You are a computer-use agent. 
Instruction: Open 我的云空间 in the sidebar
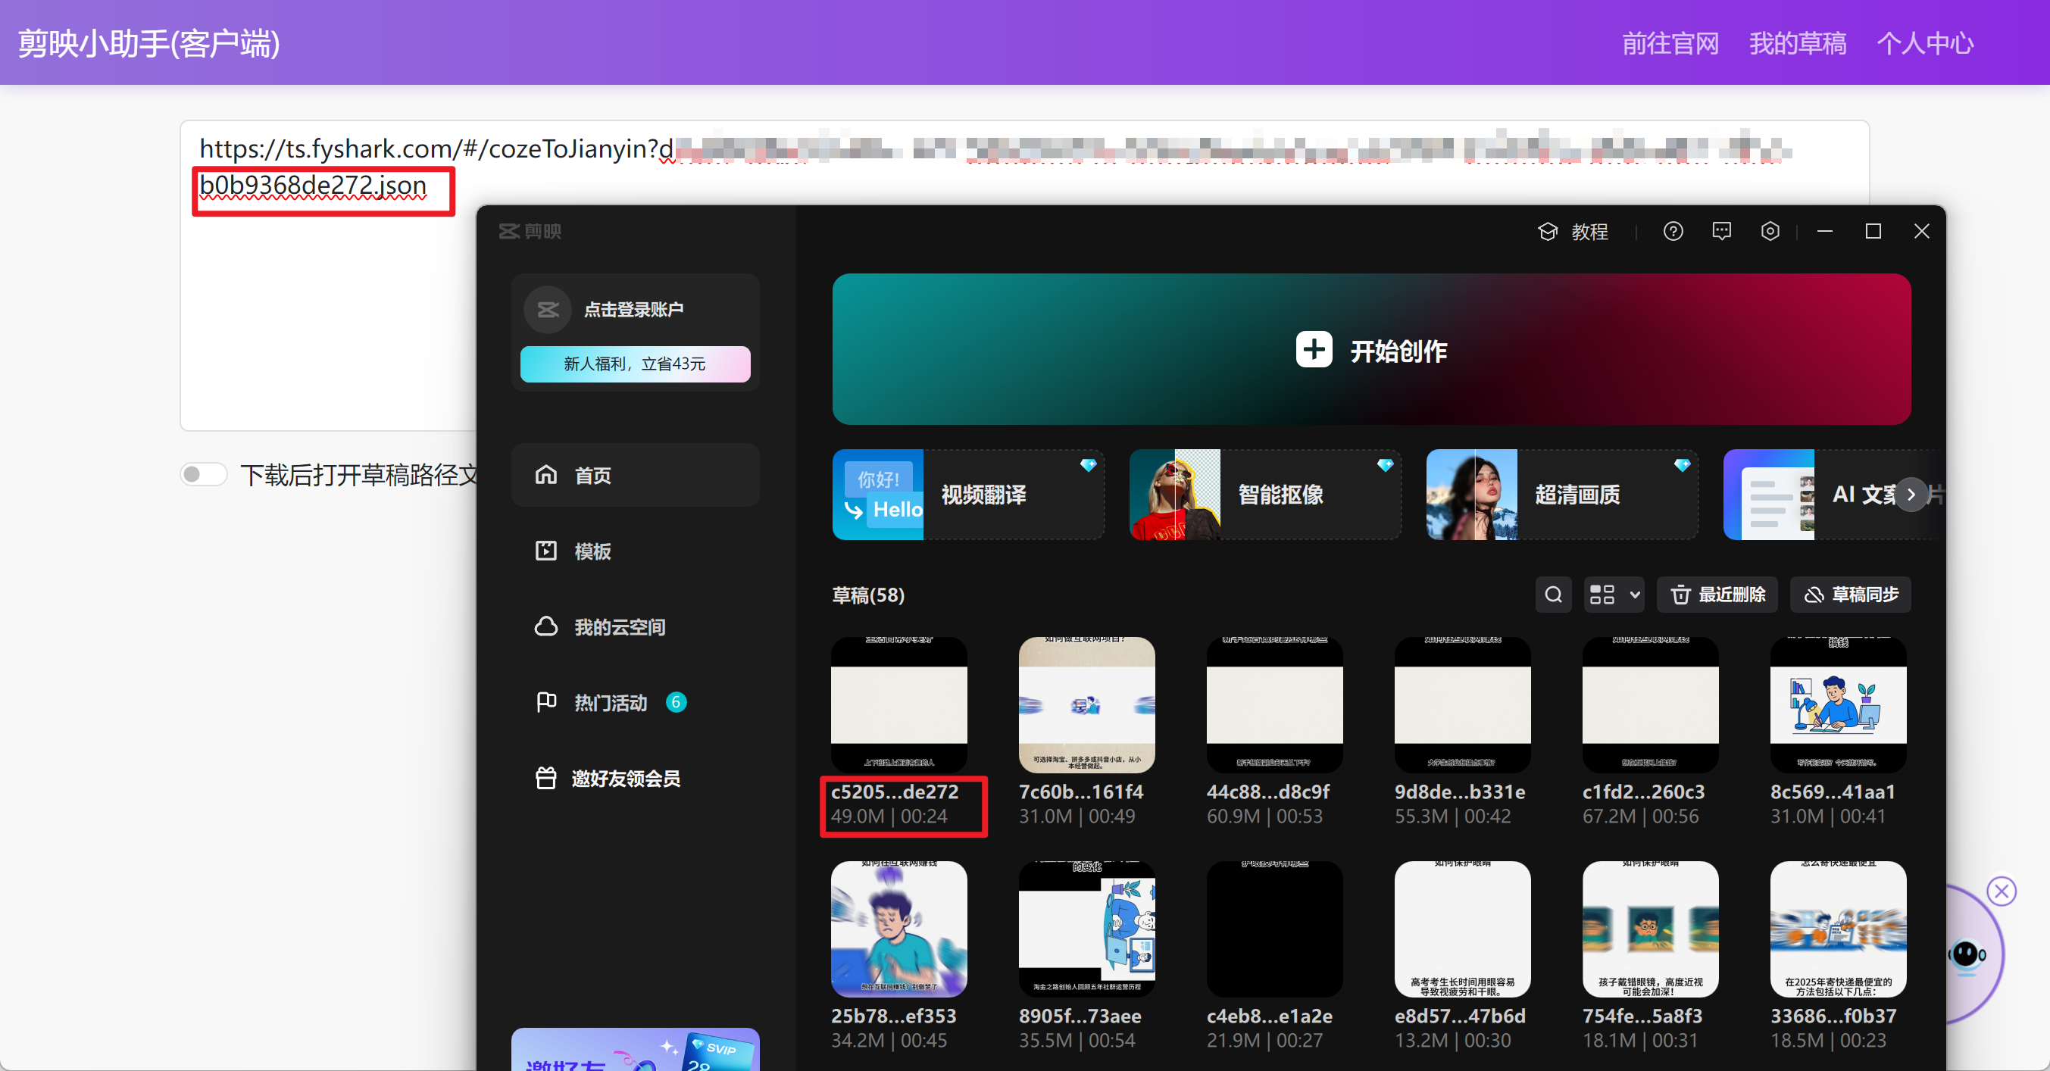(635, 627)
